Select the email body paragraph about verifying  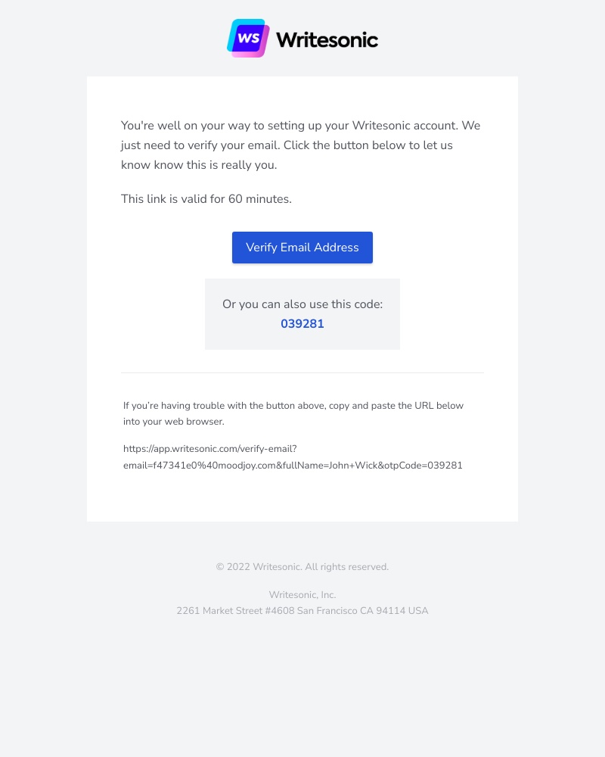[300, 145]
